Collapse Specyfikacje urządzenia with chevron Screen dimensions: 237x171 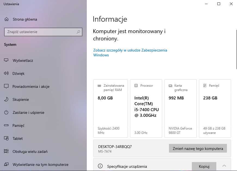[224, 166]
